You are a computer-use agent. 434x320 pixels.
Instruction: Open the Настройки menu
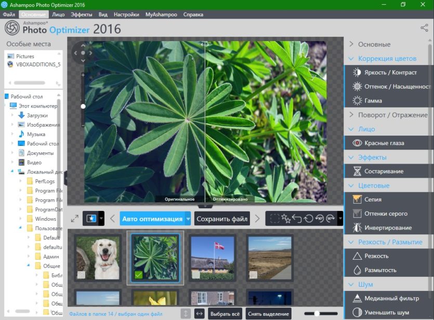tap(126, 15)
